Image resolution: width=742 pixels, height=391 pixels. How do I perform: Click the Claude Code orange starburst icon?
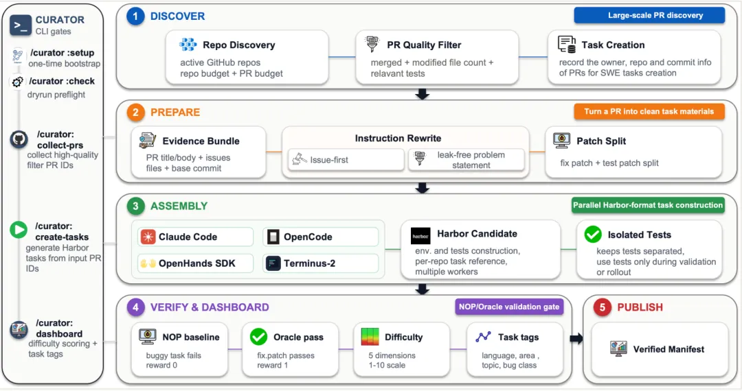pyautogui.click(x=148, y=237)
